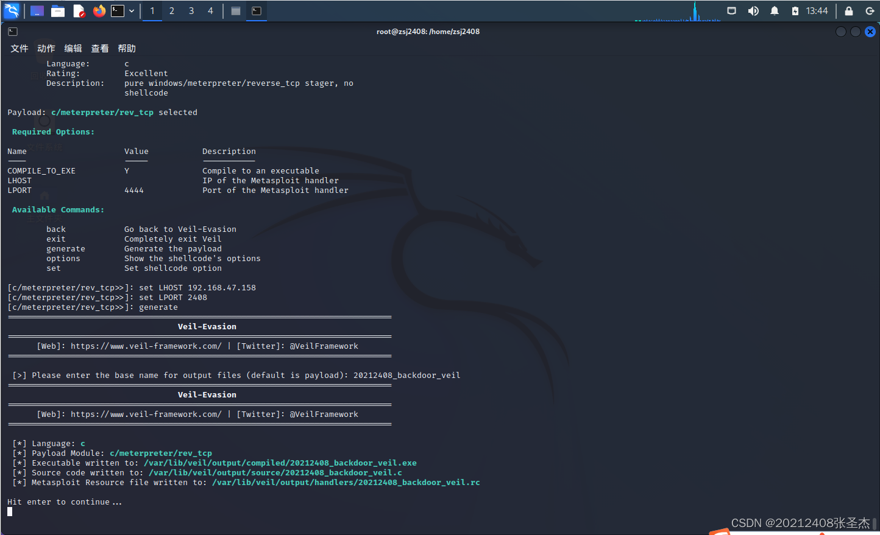The image size is (880, 535).
Task: Click the log out icon in panel
Action: pos(870,11)
